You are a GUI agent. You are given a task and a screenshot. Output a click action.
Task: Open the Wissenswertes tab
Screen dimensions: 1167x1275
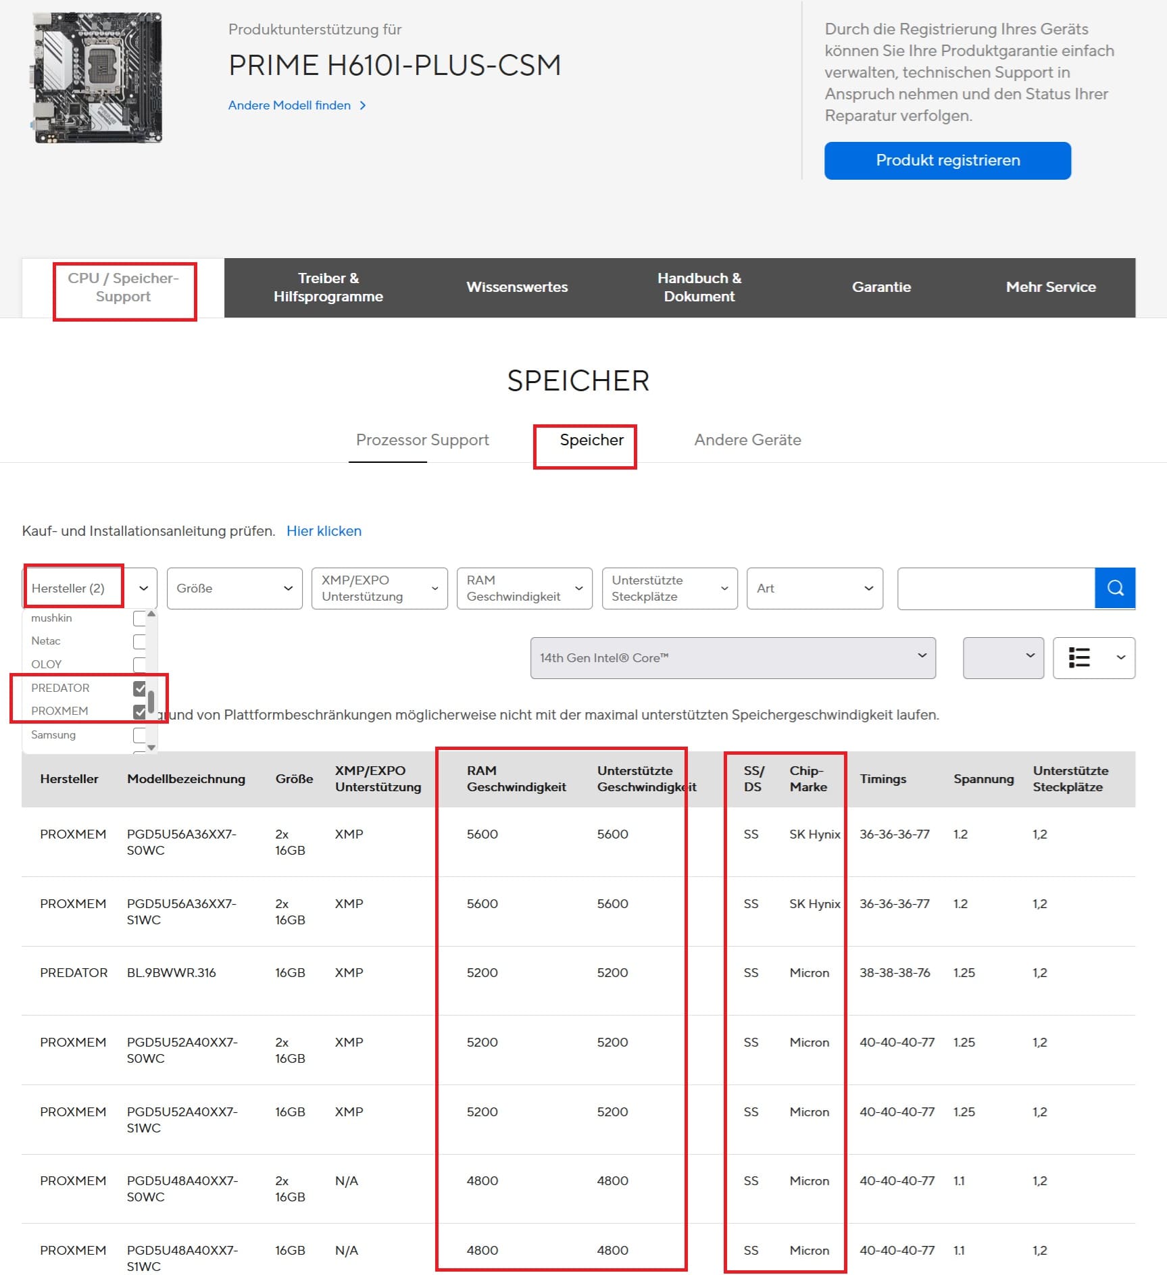pos(517,287)
